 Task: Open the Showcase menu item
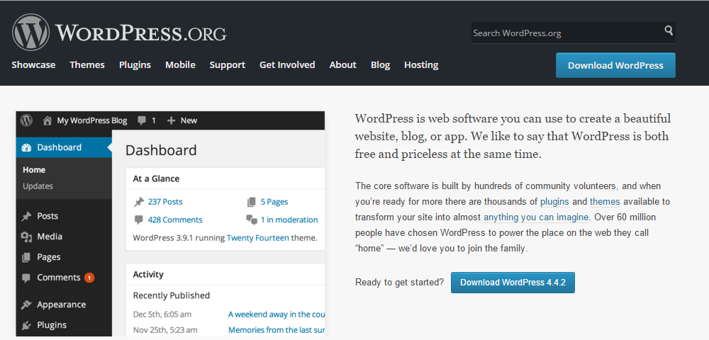click(x=33, y=65)
